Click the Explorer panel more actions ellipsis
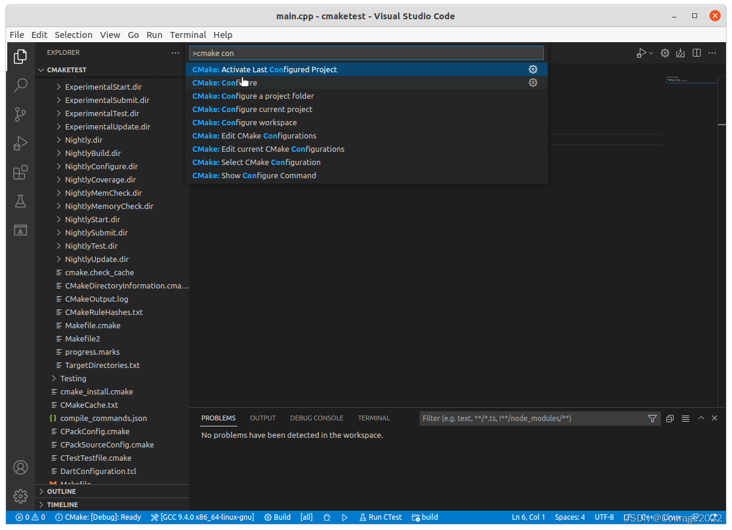The height and width of the screenshot is (530, 732). (x=175, y=53)
